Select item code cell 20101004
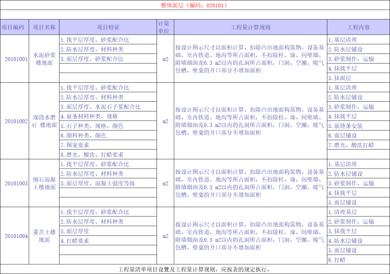Viewport: 390px width, 274px height. [14, 236]
